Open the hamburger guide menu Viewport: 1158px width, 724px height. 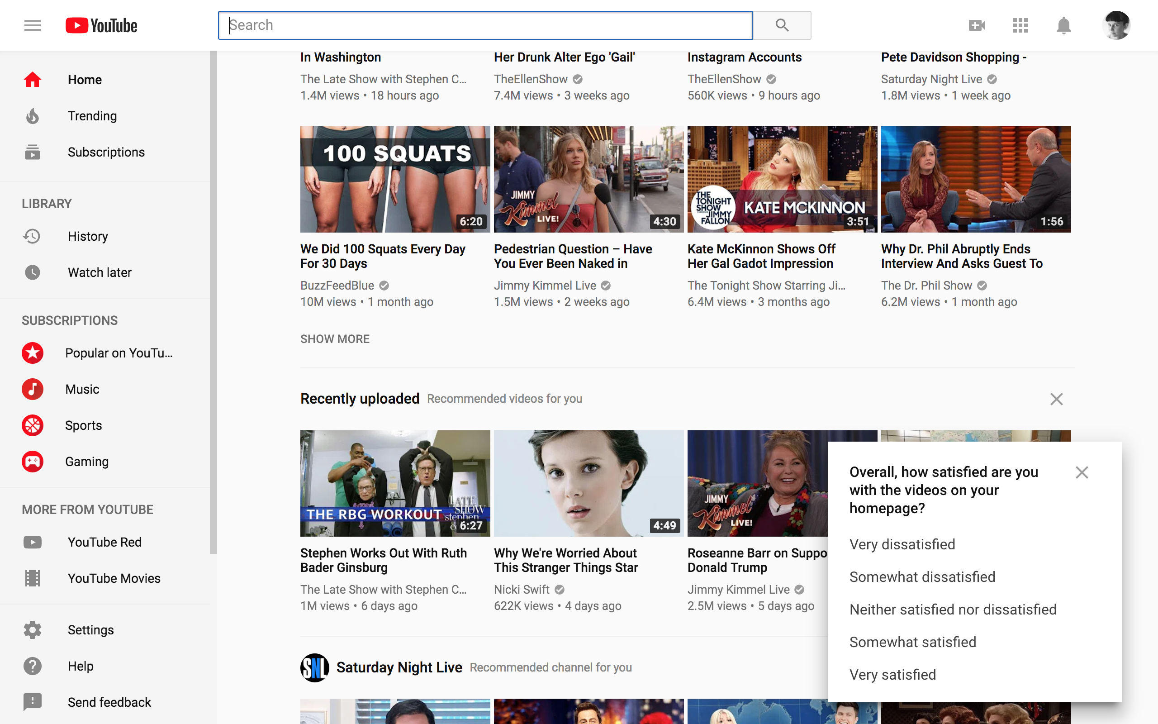[33, 25]
